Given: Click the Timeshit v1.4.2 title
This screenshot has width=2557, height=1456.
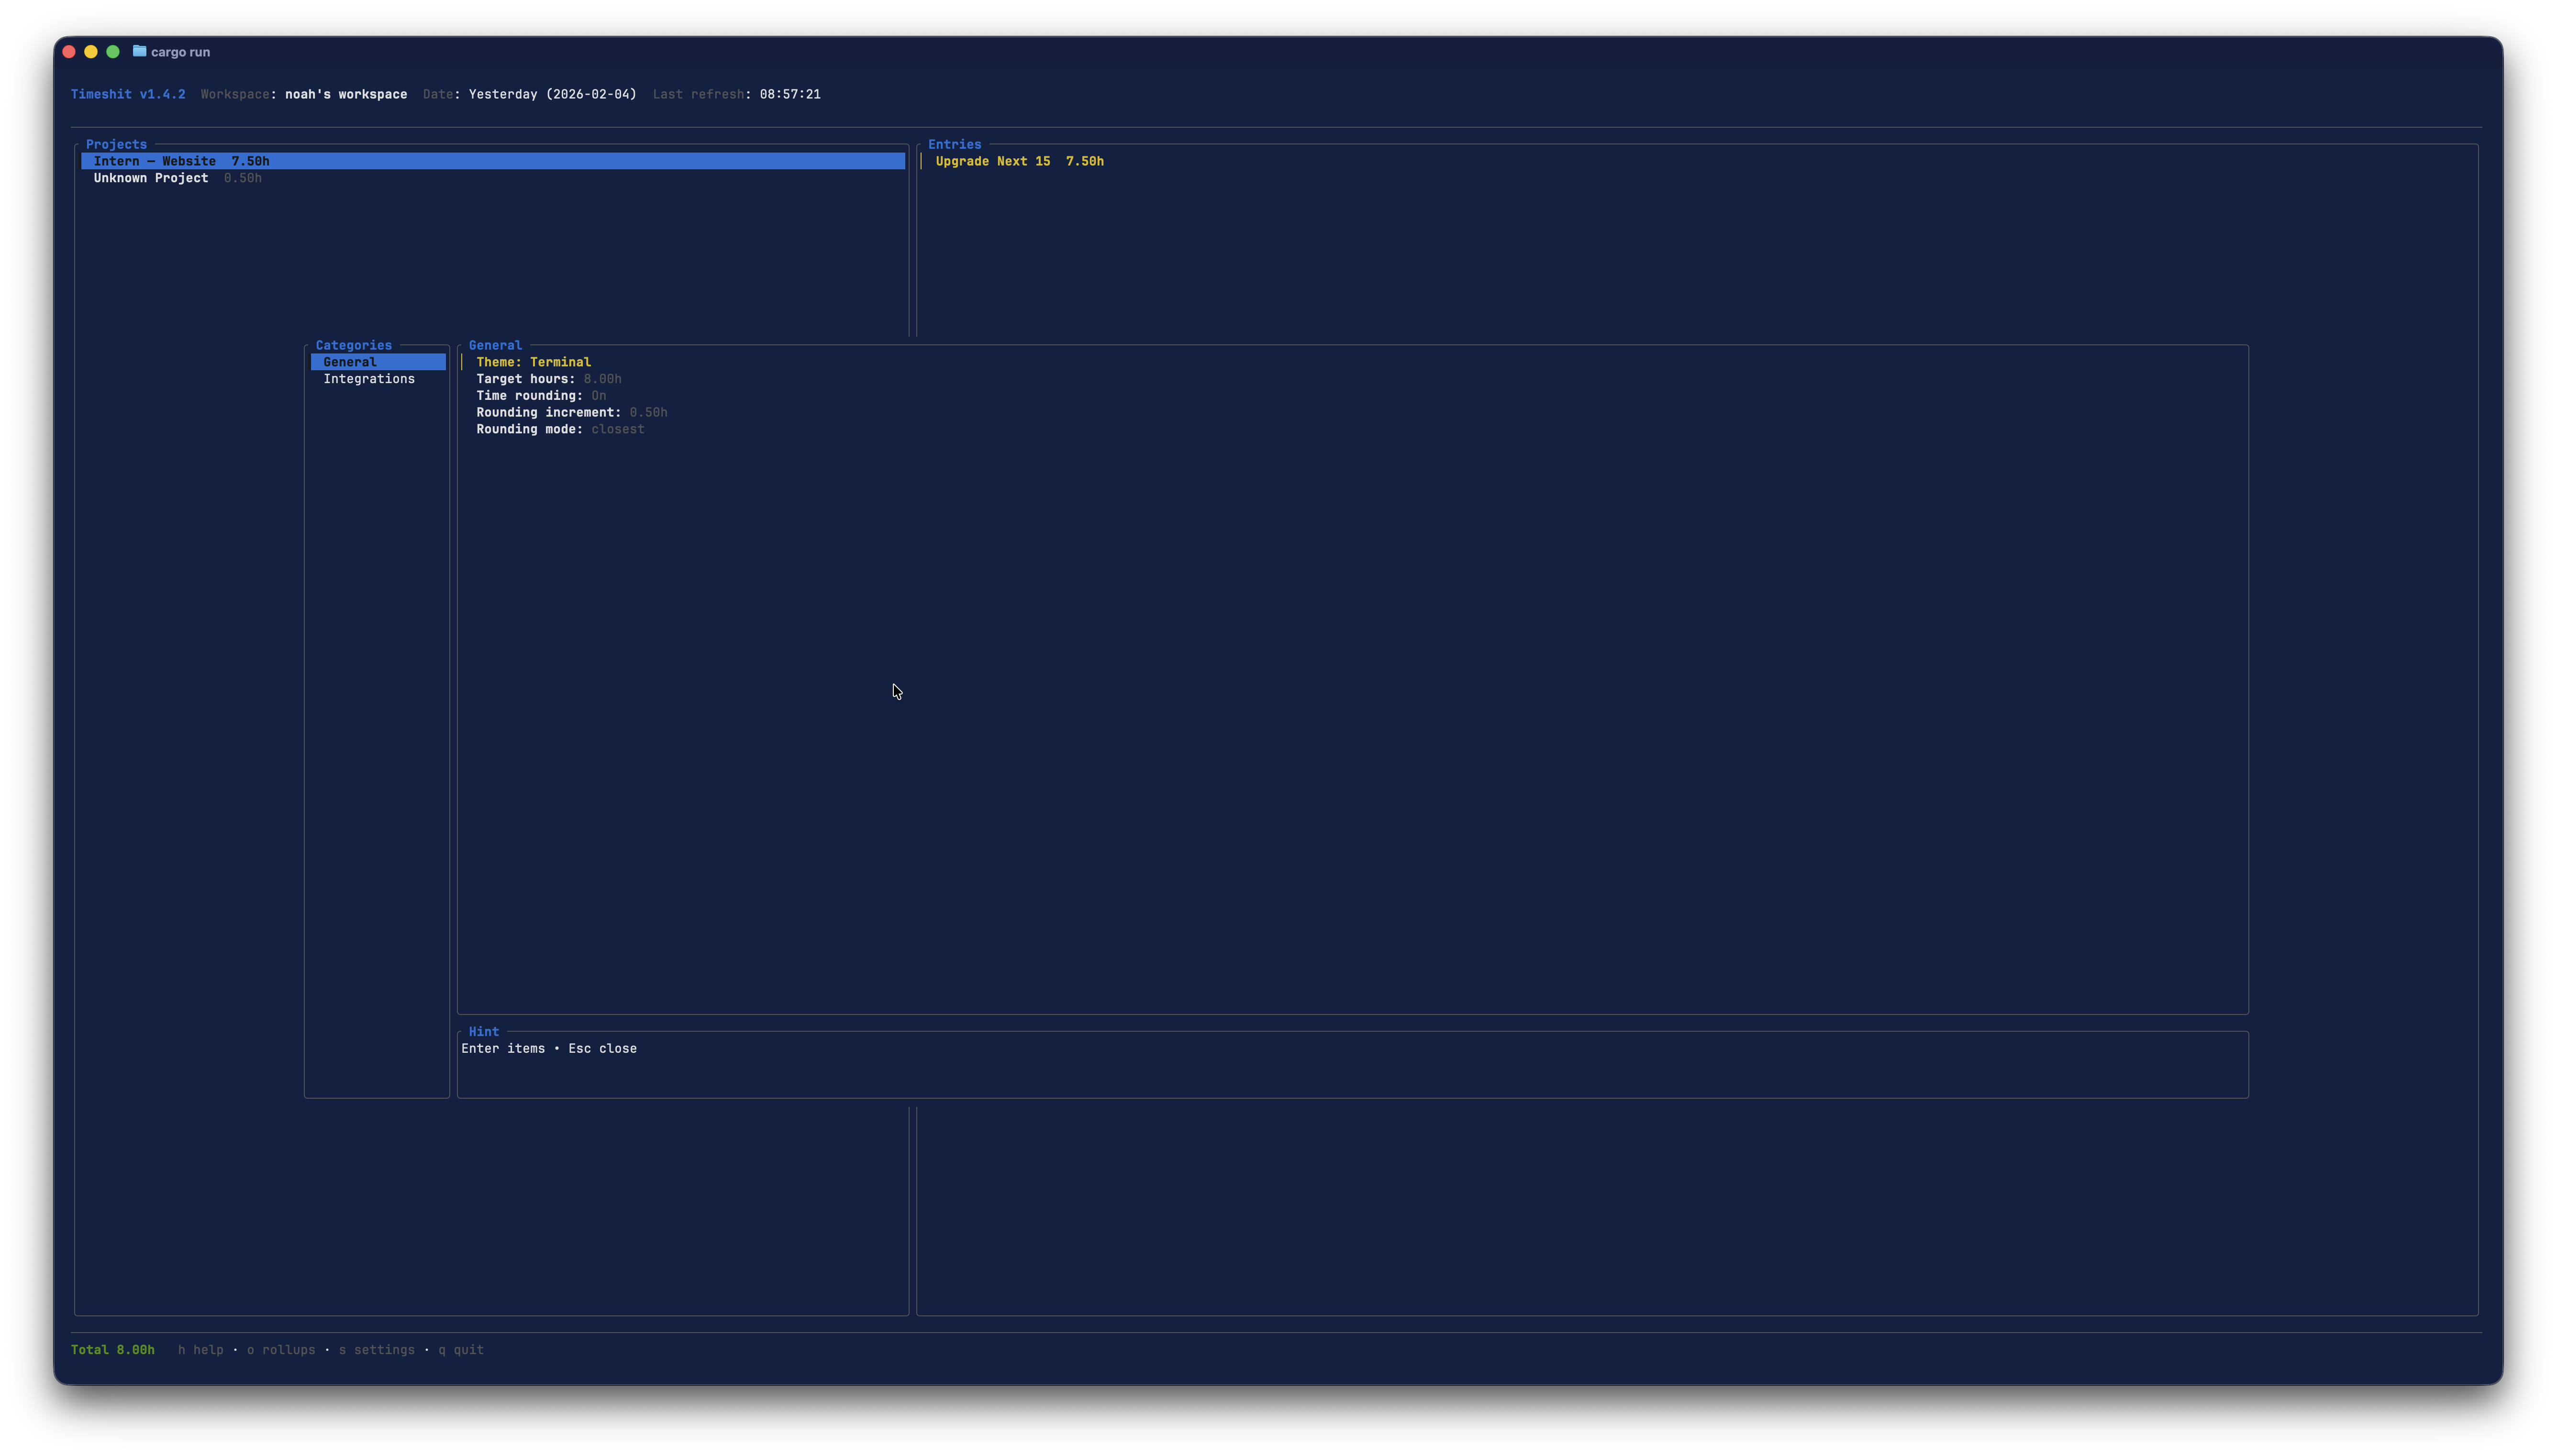Looking at the screenshot, I should [128, 94].
